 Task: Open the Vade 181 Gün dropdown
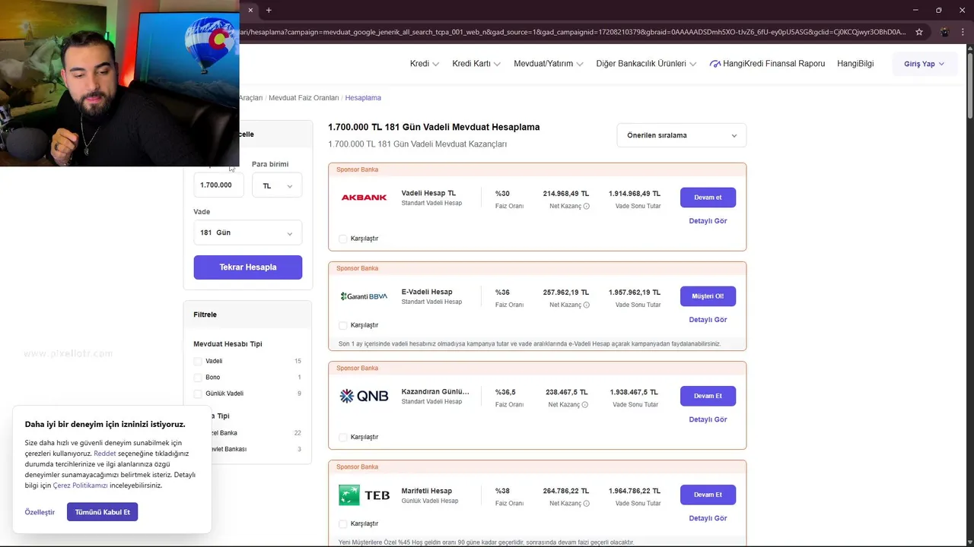pyautogui.click(x=247, y=232)
